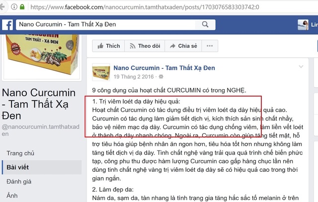Click the search magnifier icon
This screenshot has width=318, height=202.
point(205,24)
